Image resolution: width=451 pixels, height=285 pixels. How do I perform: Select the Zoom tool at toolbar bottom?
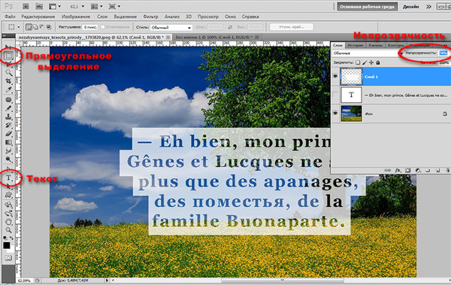[8, 230]
